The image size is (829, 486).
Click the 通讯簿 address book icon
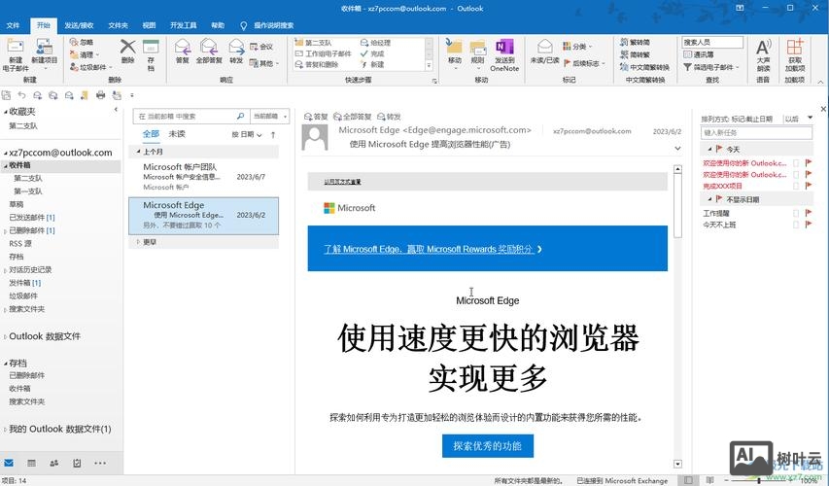[687, 54]
